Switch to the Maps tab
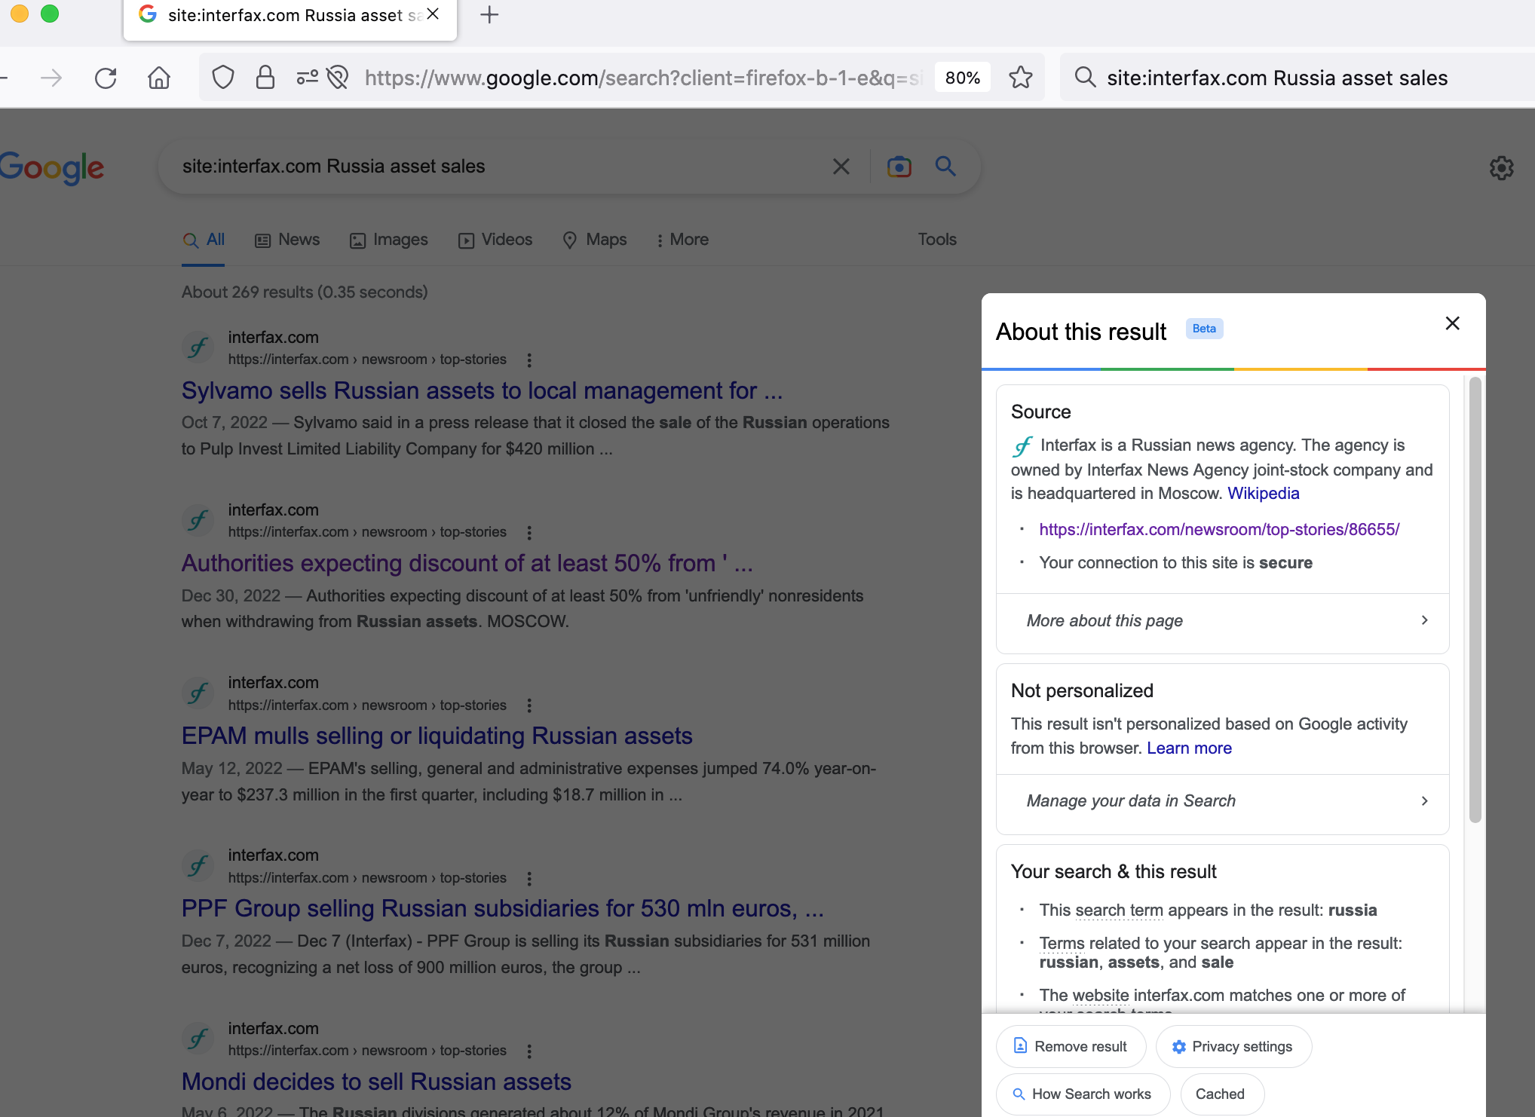The image size is (1535, 1117). (x=595, y=240)
